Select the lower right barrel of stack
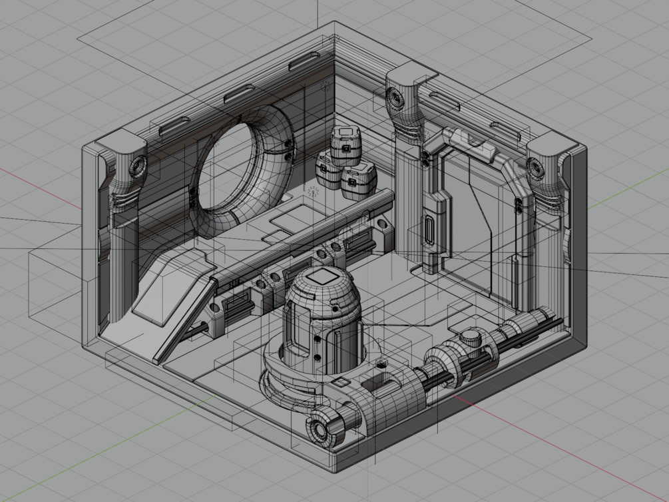Image resolution: width=669 pixels, height=502 pixels. pos(359,182)
